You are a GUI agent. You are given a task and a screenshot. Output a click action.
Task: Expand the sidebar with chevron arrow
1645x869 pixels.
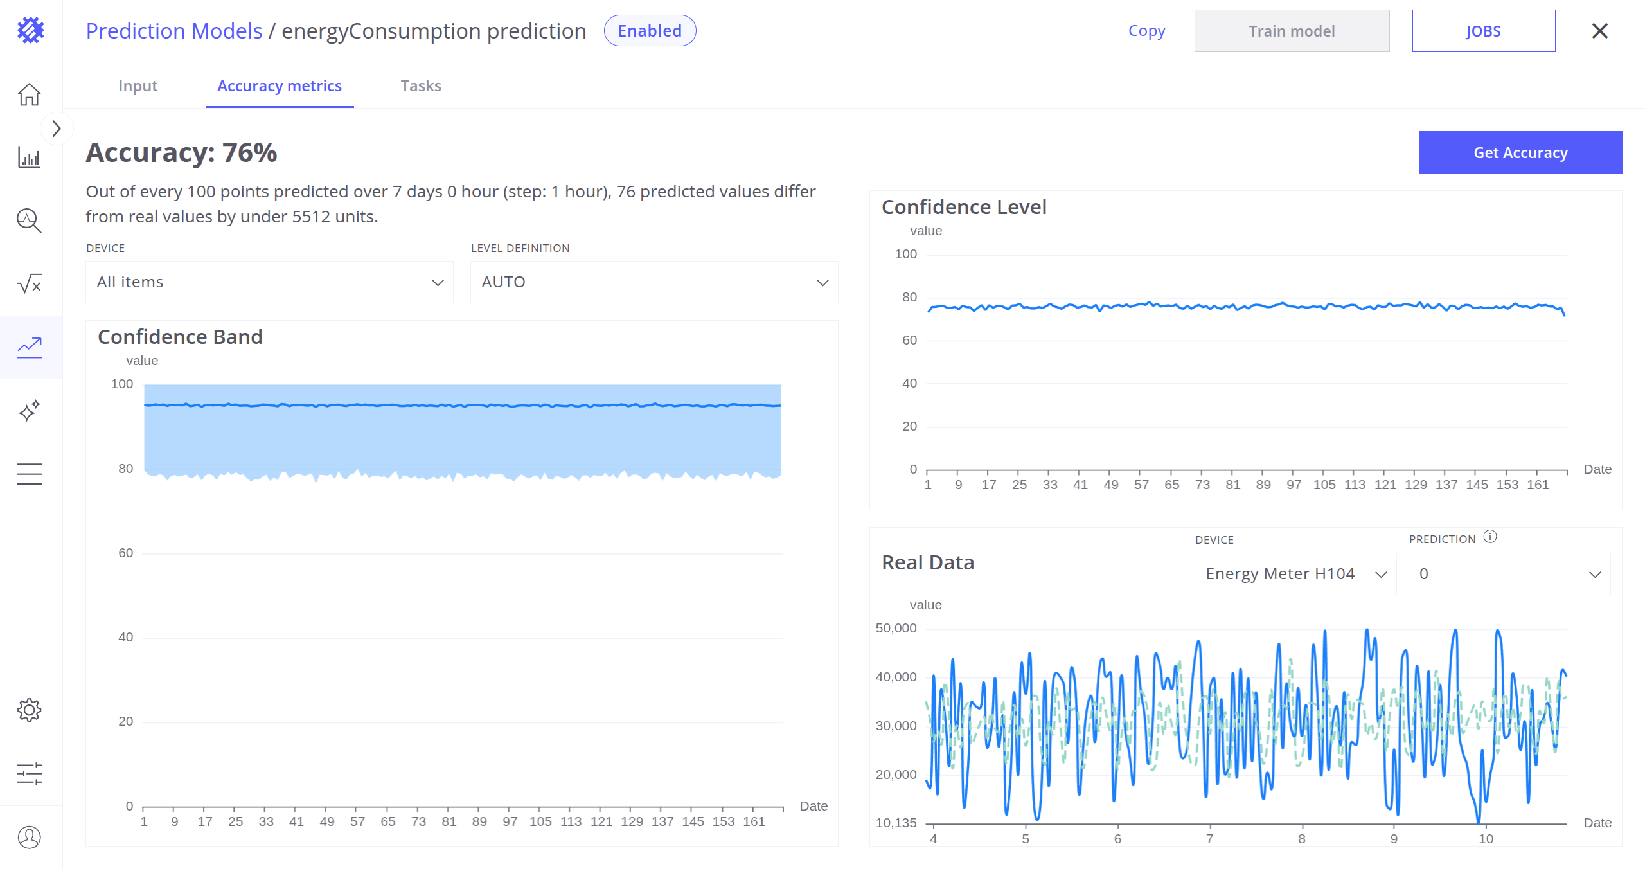click(x=57, y=129)
